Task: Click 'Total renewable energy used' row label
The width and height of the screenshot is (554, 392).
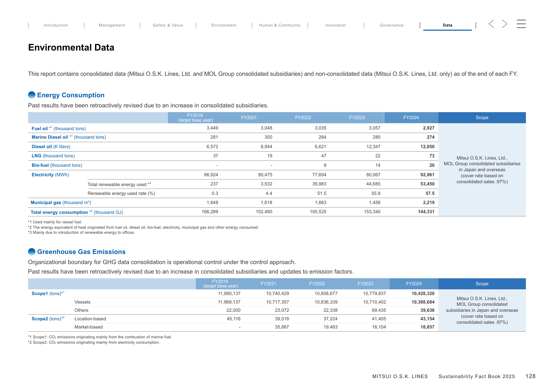Action: [119, 184]
